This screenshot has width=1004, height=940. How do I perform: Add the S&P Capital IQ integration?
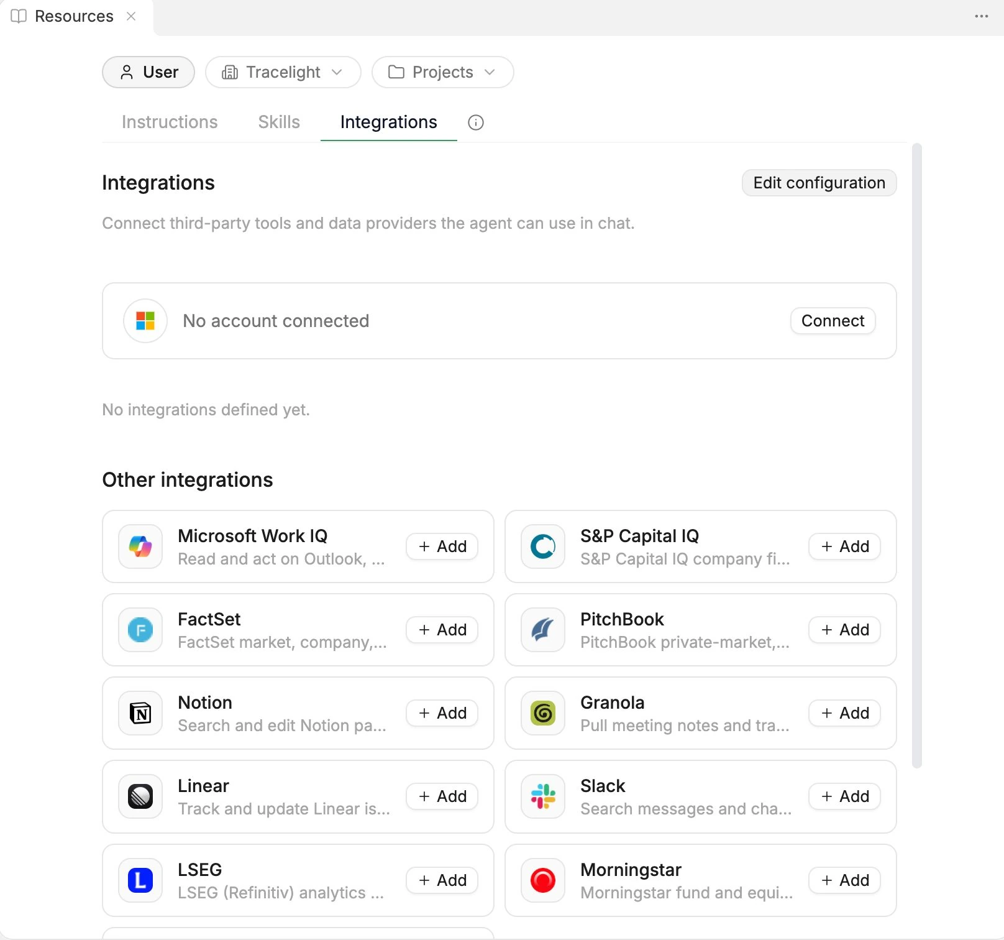tap(845, 546)
